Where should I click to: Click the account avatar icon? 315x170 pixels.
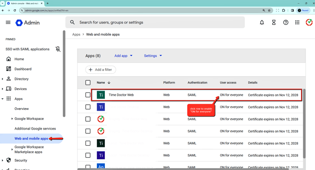[309, 23]
